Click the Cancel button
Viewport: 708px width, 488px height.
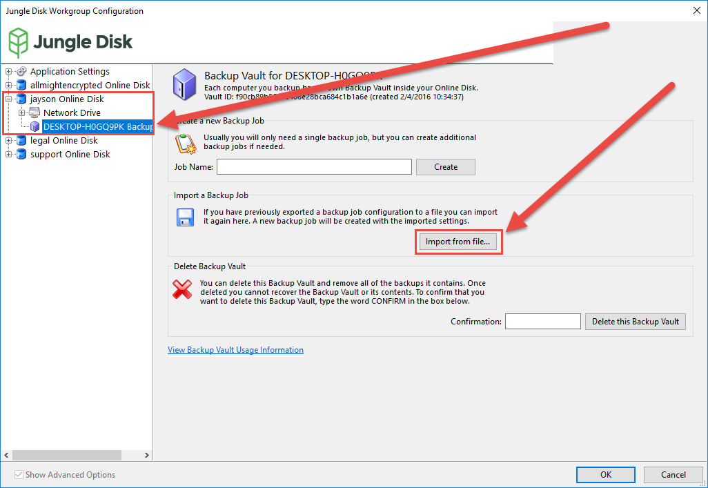pyautogui.click(x=673, y=474)
